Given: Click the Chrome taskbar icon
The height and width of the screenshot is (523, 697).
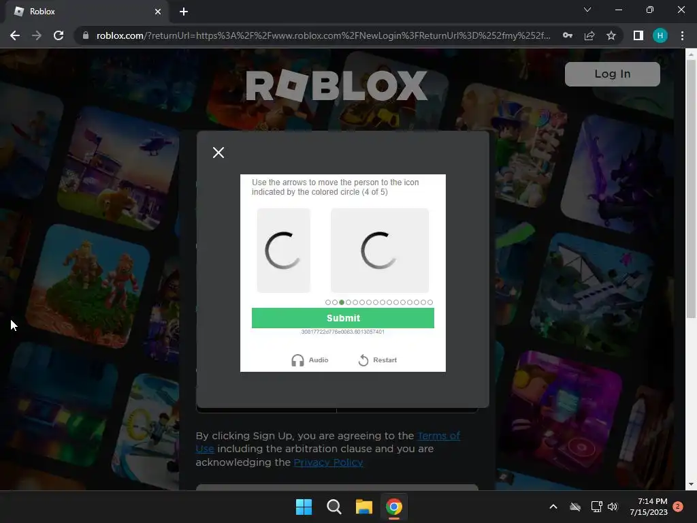Looking at the screenshot, I should (x=394, y=507).
